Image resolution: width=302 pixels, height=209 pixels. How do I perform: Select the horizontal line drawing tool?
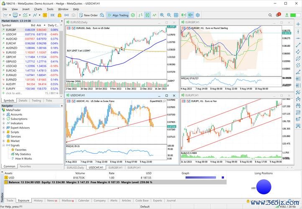[298, 38]
